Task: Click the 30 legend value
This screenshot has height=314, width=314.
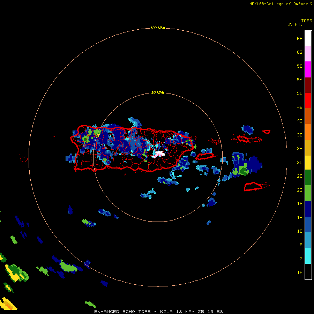Action: pos(300,162)
